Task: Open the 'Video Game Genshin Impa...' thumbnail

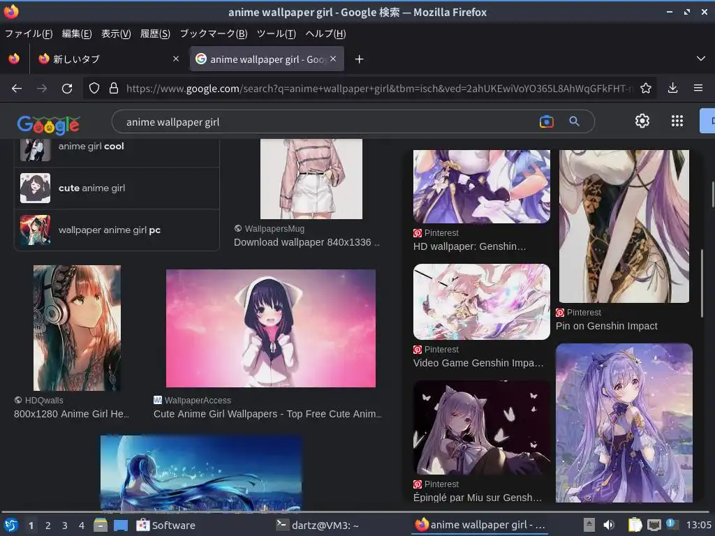Action: pos(482,301)
